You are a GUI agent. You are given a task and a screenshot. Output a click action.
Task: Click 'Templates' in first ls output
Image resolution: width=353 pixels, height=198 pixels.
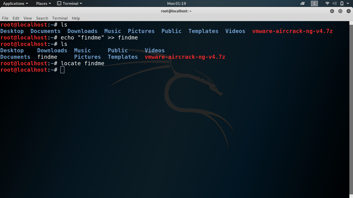203,31
